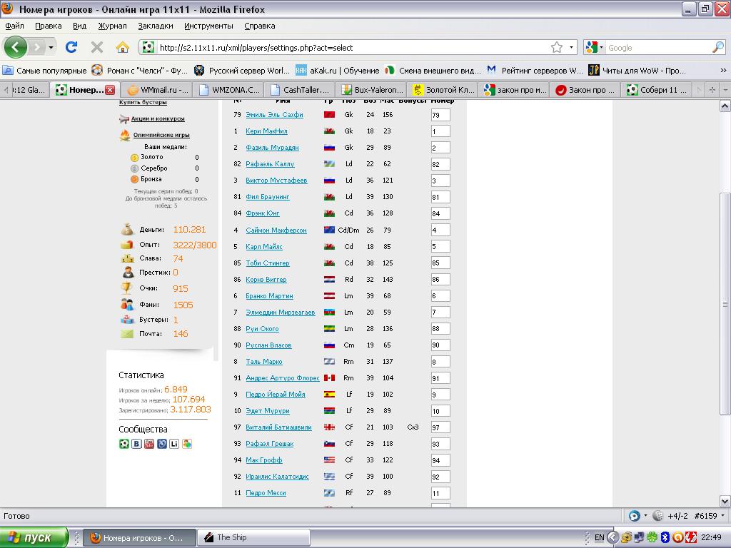Click the page vertical scrollbar thumb
This screenshot has height=548, width=731.
coord(725,303)
